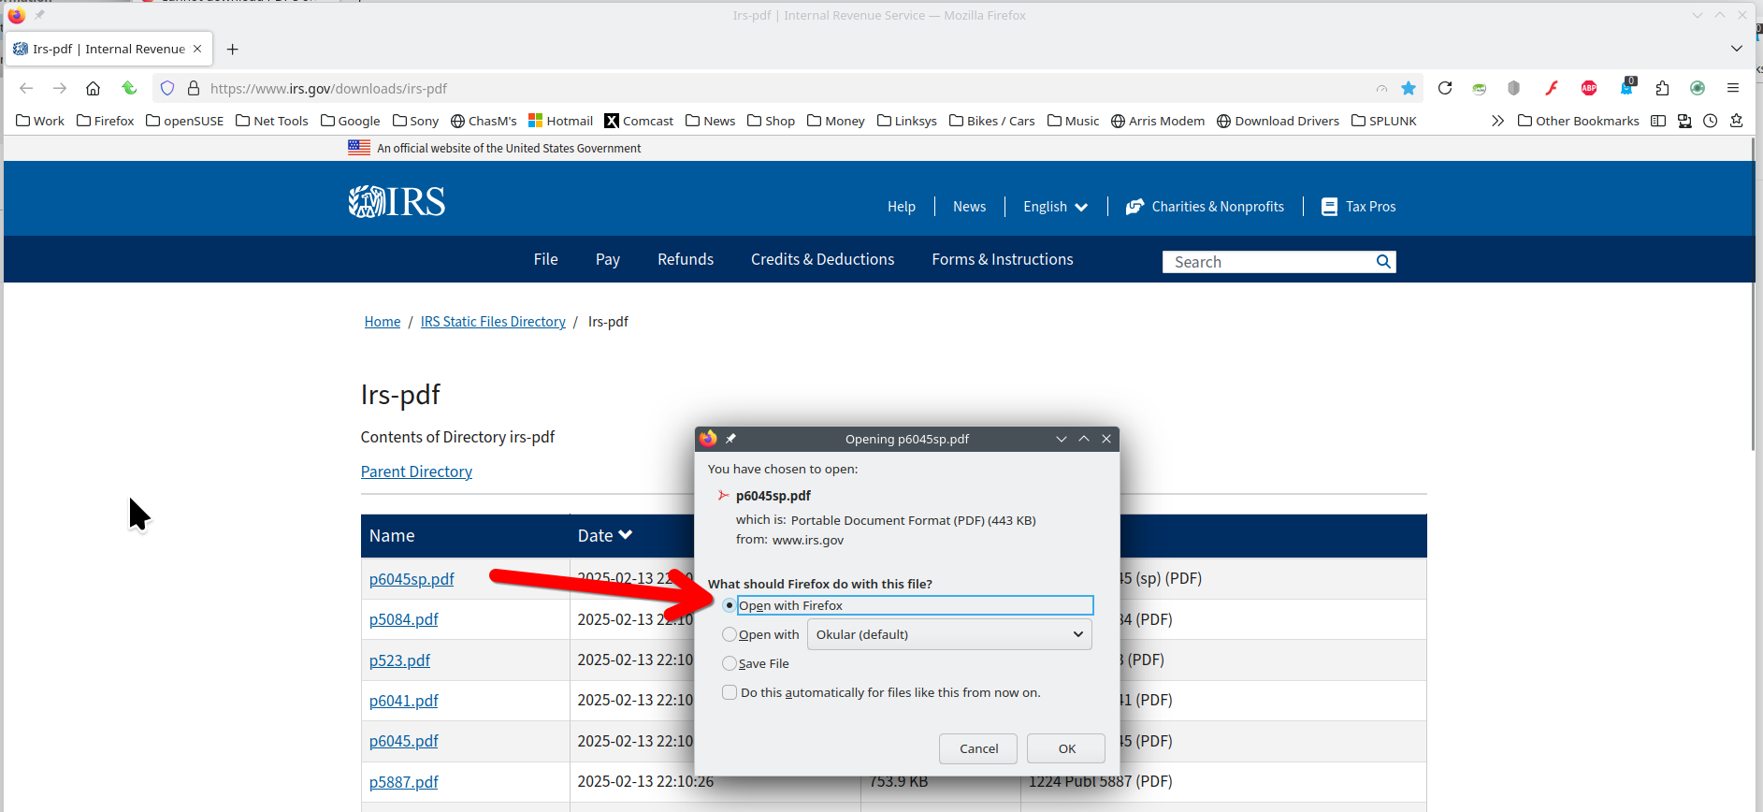Close the Irs-pdf browser tab

click(x=197, y=49)
